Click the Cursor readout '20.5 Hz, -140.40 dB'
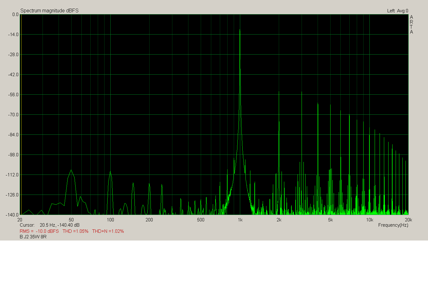 coord(60,225)
